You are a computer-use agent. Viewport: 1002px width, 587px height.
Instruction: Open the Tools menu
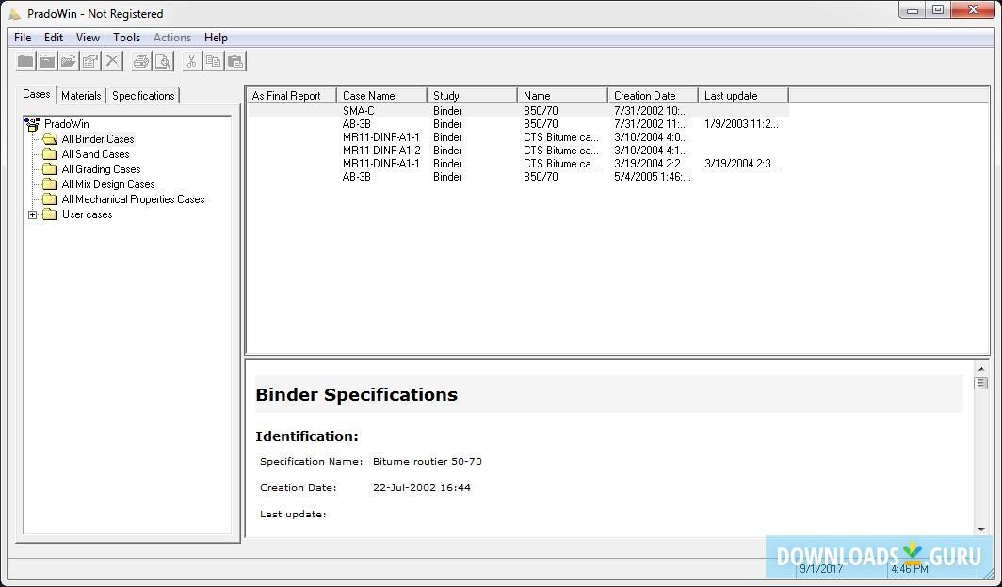click(126, 38)
